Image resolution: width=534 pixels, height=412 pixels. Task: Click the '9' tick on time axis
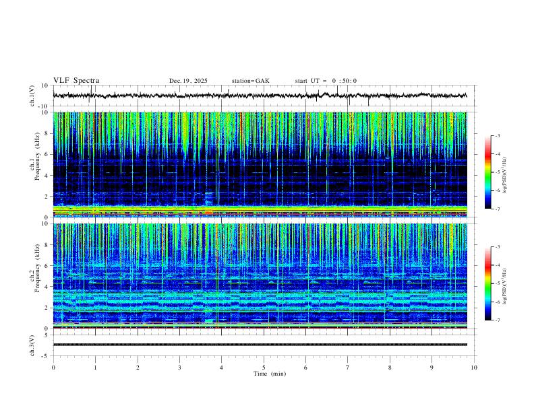pos(432,368)
